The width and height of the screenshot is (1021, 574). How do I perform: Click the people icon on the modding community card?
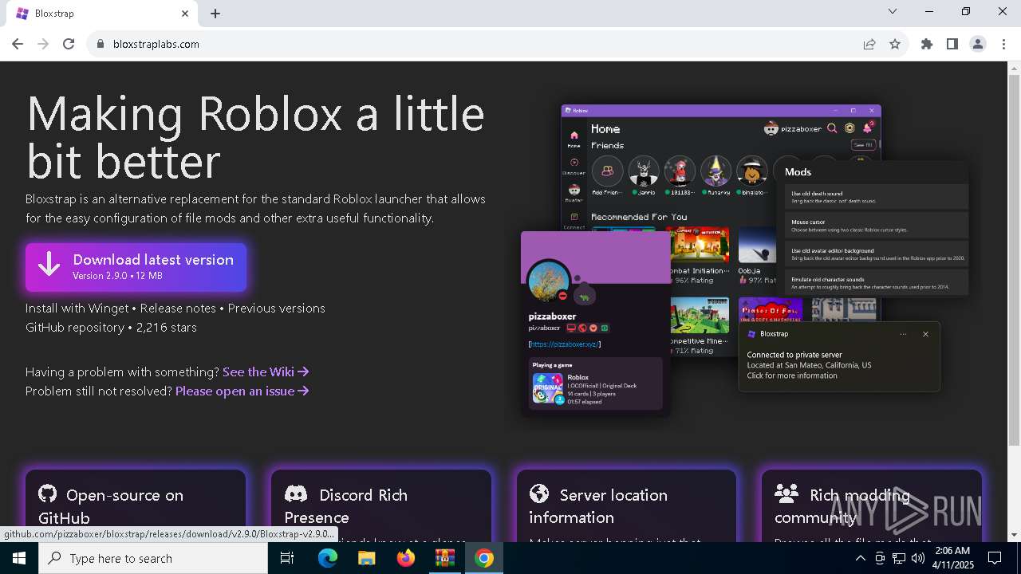pos(786,494)
